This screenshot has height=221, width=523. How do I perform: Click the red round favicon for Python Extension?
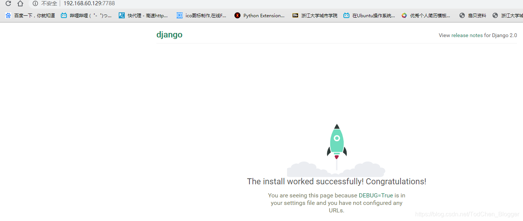237,16
